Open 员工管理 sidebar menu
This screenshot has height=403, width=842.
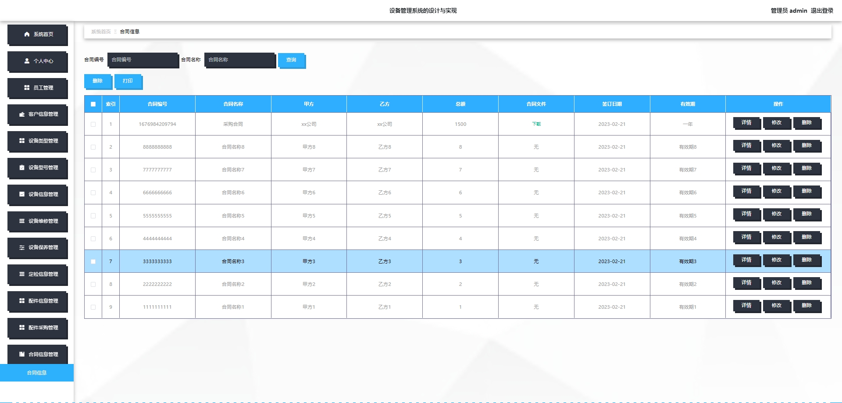38,88
